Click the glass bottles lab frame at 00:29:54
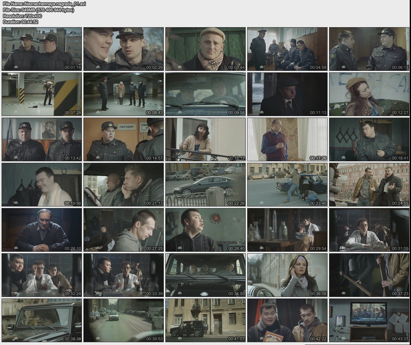The image size is (411, 345). 287,230
